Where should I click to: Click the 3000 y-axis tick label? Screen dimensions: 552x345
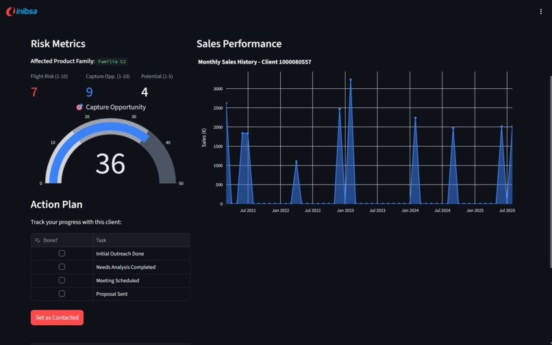[x=218, y=89]
